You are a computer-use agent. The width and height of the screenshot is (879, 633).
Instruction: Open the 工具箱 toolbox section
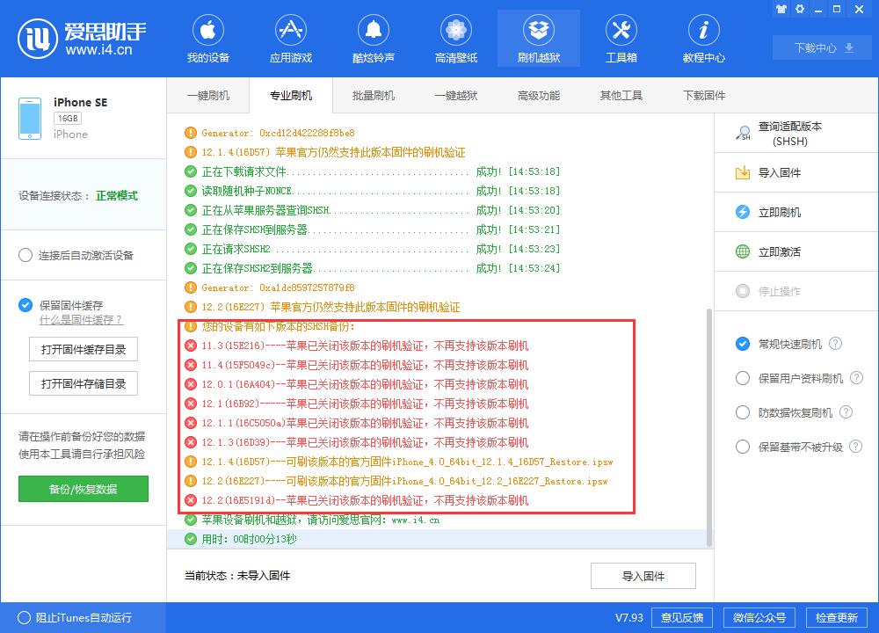click(621, 37)
